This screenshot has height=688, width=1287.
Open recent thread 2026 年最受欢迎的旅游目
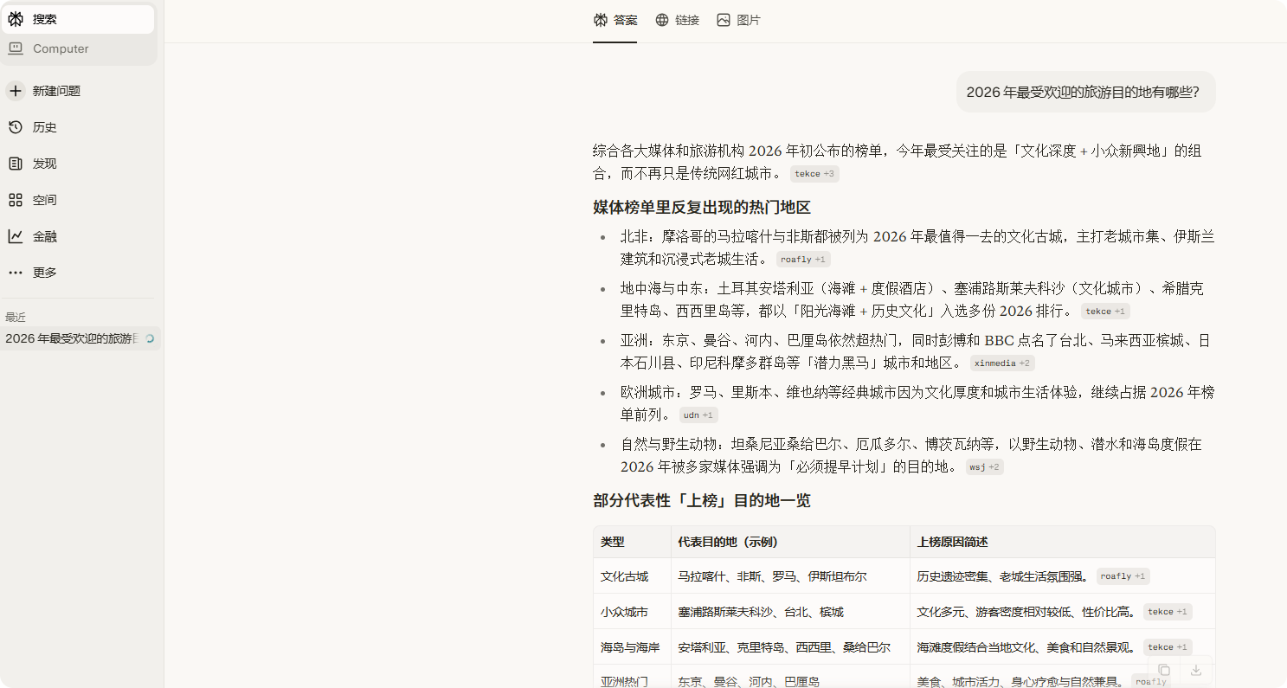tap(73, 338)
